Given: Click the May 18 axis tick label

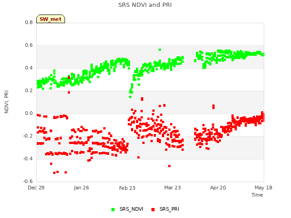Looking at the screenshot, I should coord(263,188).
